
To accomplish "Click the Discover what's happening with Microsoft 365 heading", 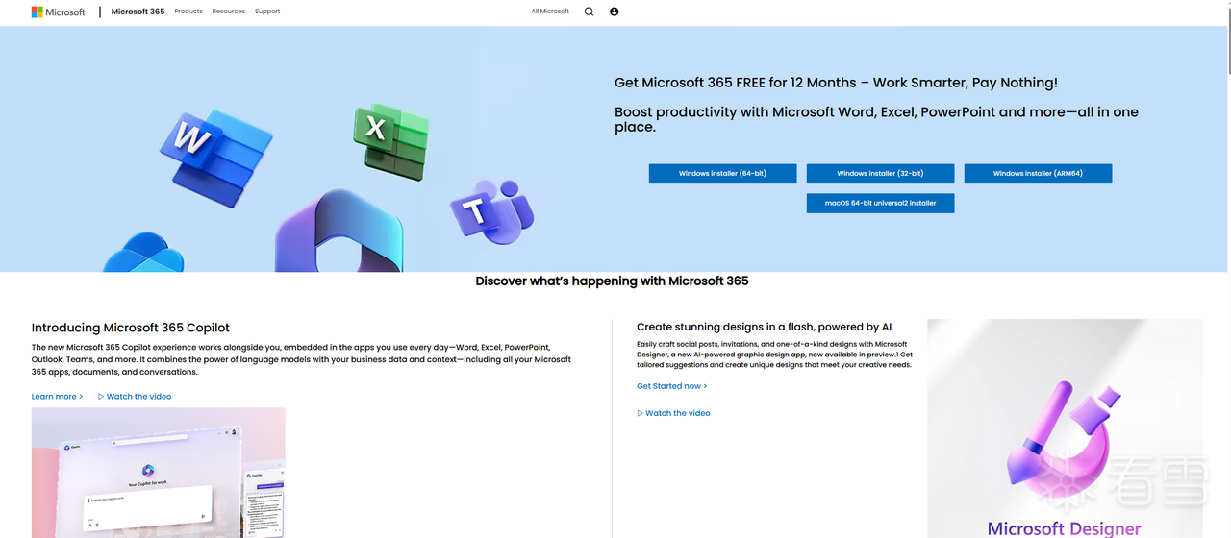I will coord(612,281).
